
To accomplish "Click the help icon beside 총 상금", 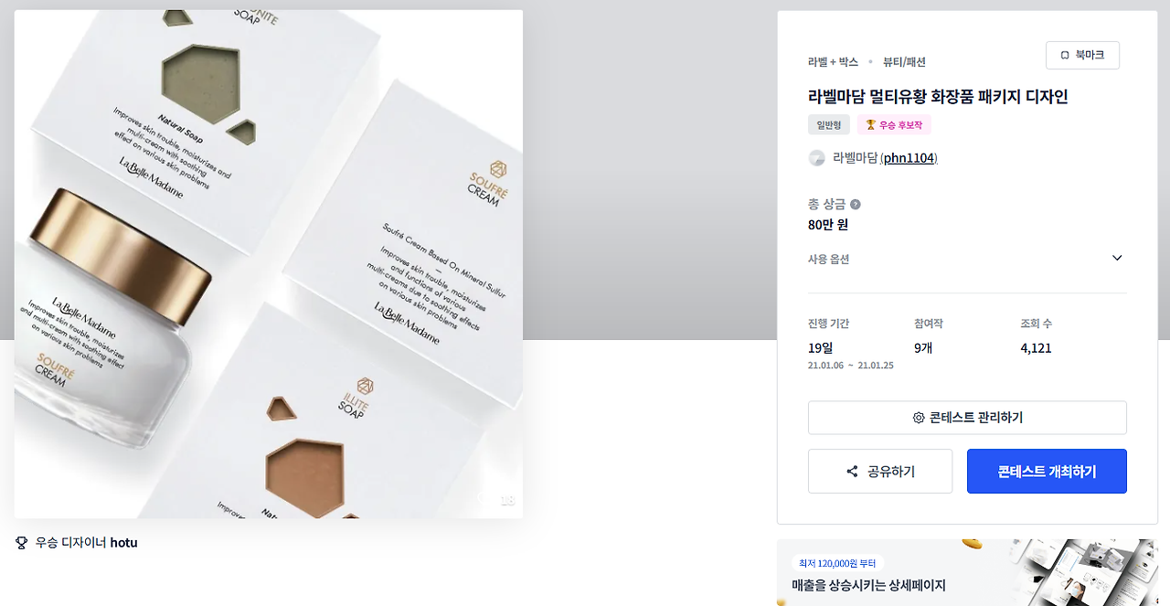I will tap(856, 205).
